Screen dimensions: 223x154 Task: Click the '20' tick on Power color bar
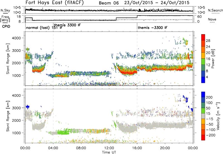[x=208, y=53]
